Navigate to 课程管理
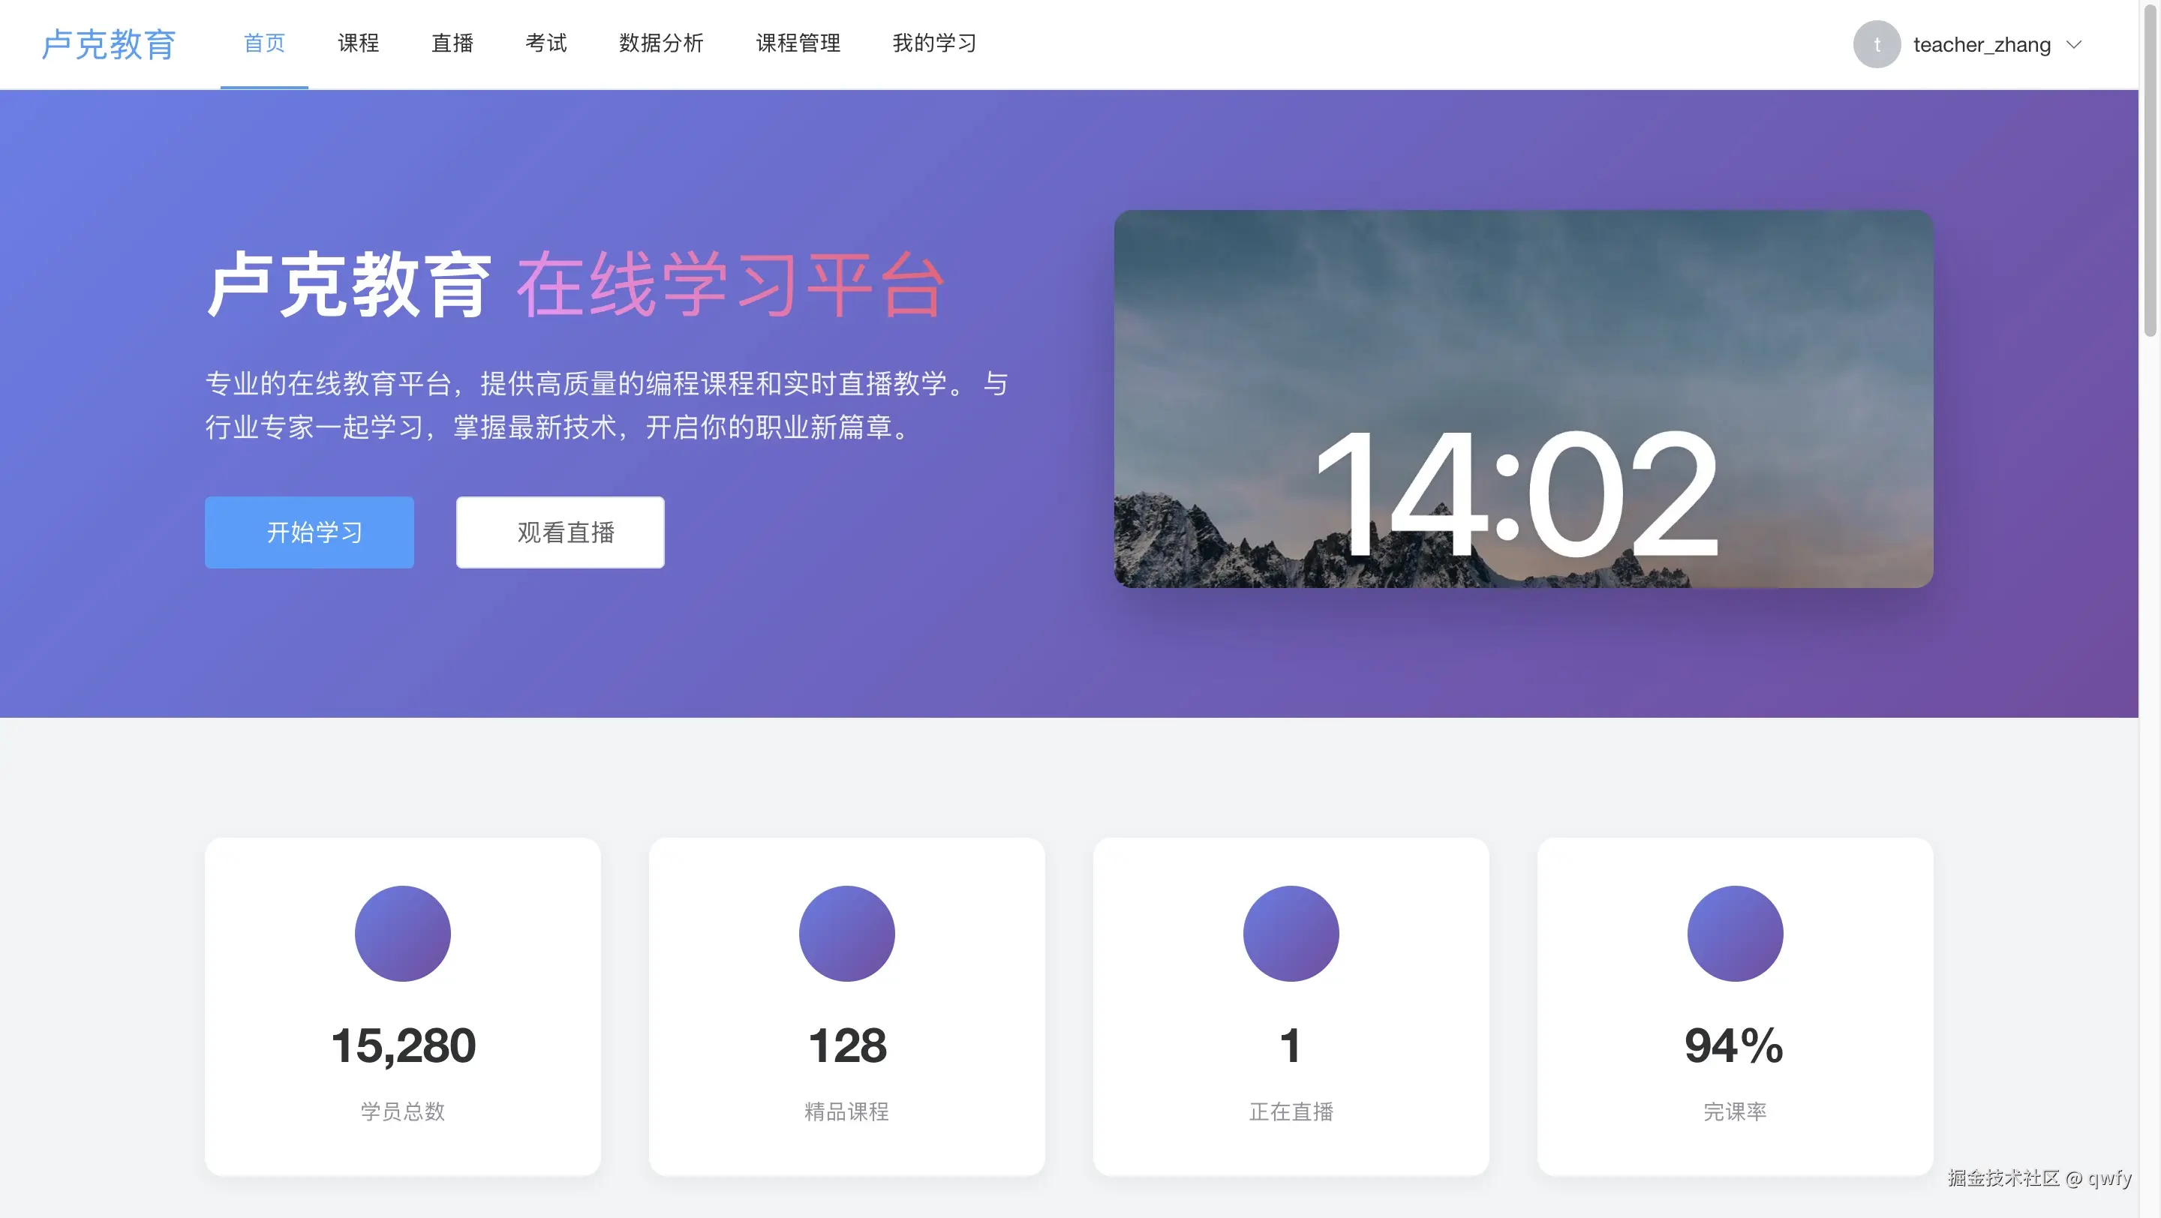Screen dimensions: 2161x1218 pyautogui.click(x=798, y=43)
